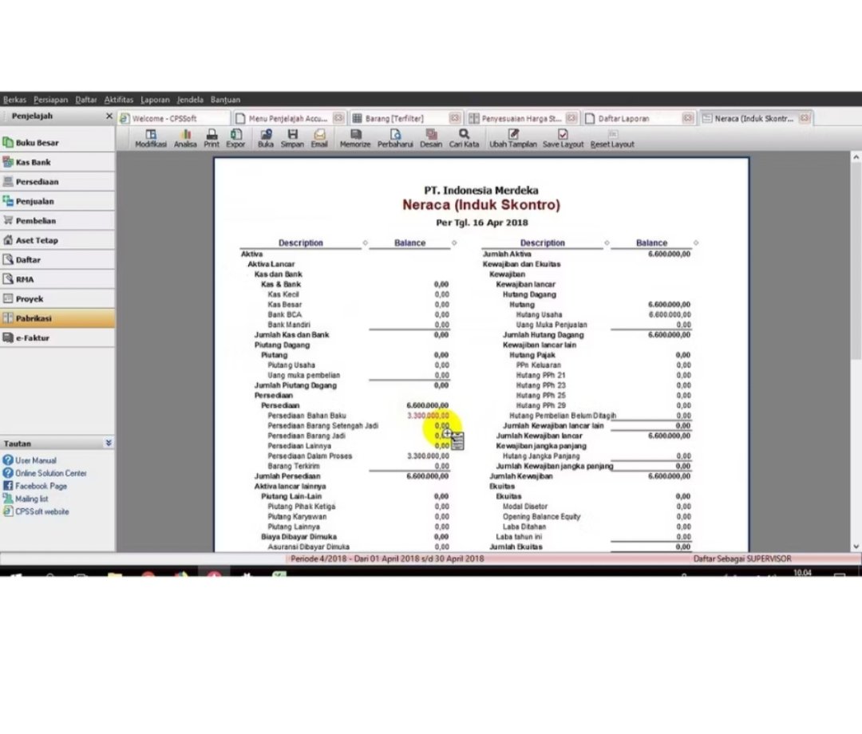Switch to the Daftar Laporan tab
The image size is (862, 734).
coord(630,118)
